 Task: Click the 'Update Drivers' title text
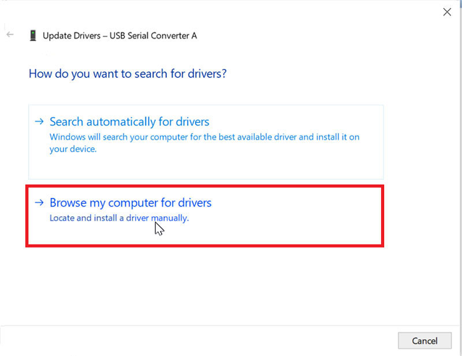click(x=72, y=36)
